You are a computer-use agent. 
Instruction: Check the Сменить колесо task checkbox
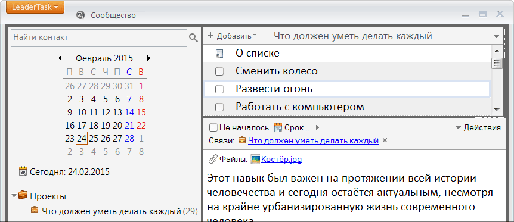(219, 71)
